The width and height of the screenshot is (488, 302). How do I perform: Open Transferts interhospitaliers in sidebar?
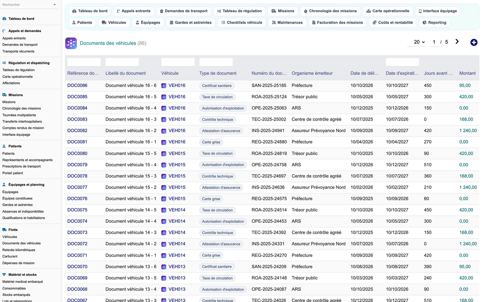click(22, 122)
